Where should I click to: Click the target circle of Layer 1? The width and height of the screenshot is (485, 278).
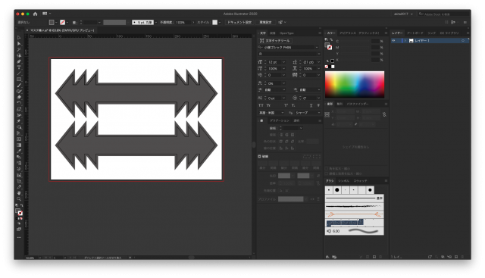pos(463,40)
